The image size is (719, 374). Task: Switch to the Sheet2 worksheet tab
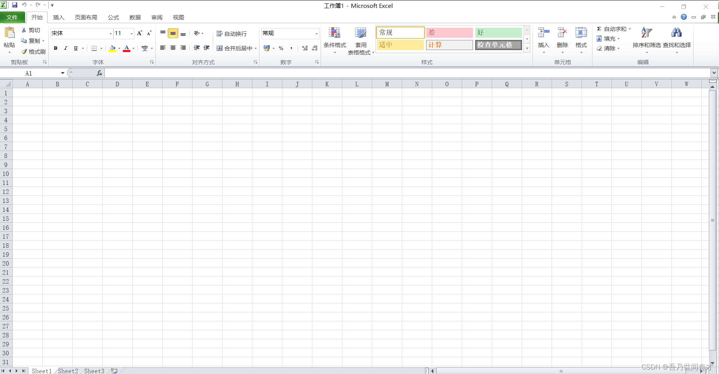pos(68,371)
